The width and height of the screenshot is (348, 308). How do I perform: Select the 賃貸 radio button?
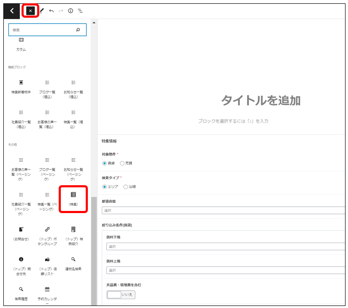(105, 163)
